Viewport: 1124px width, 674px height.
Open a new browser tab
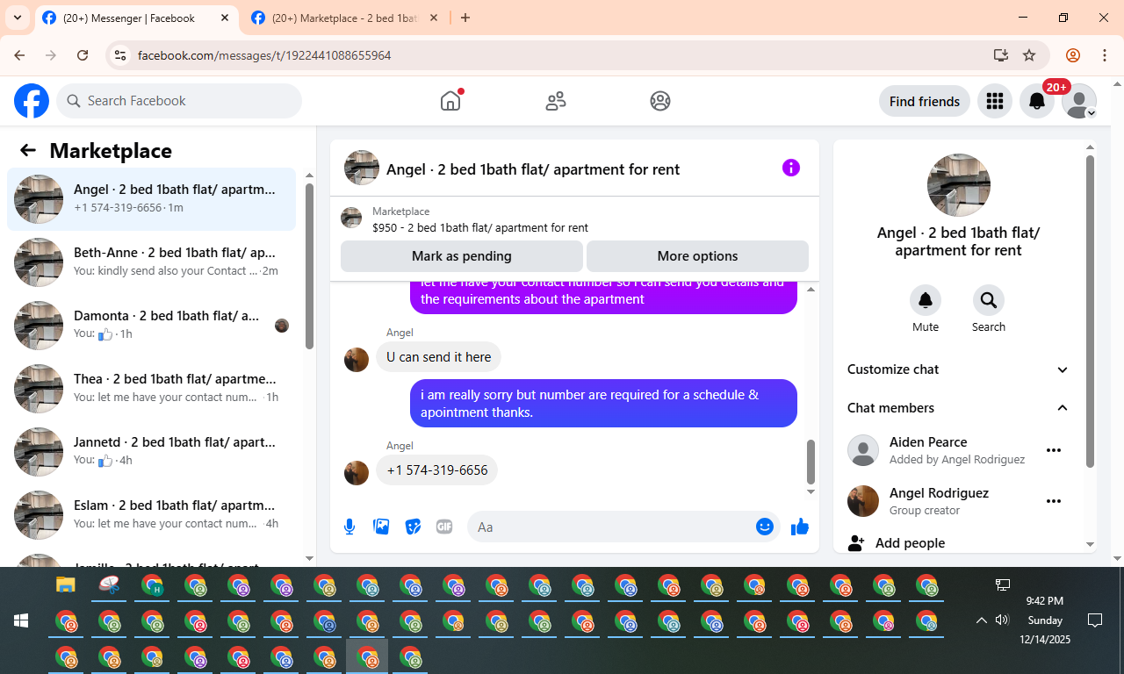[x=465, y=18]
